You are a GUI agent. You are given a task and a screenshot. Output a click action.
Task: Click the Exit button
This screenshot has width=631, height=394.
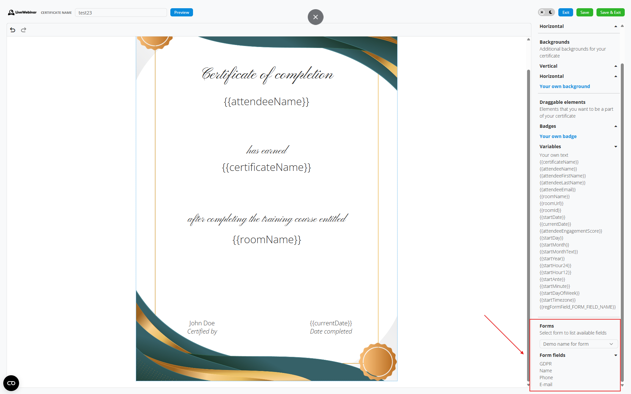(x=566, y=12)
